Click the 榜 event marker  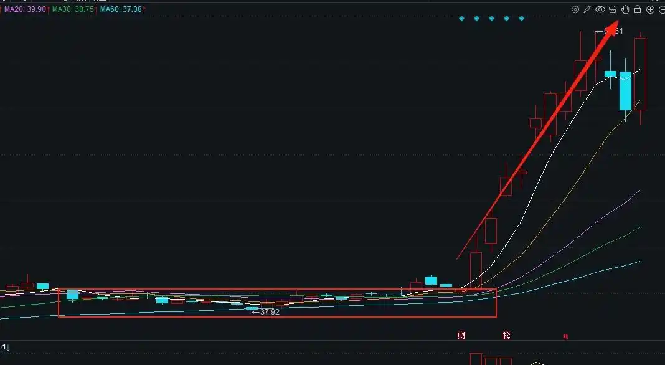coord(506,336)
